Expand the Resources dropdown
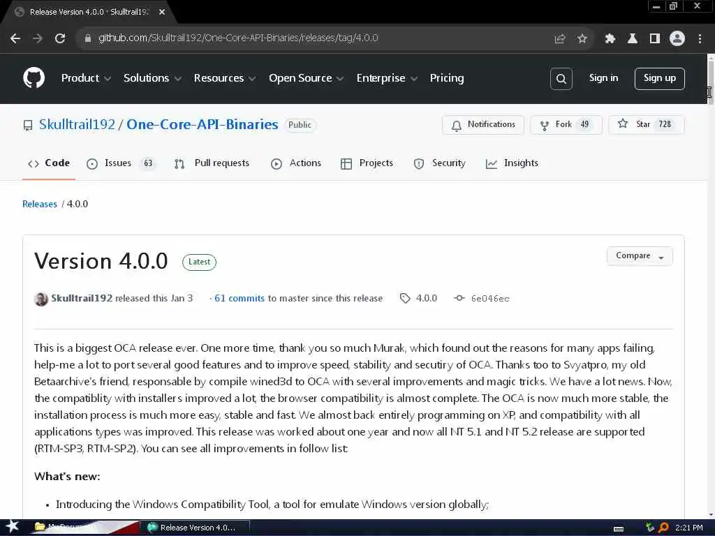Viewport: 715px width, 536px height. pyautogui.click(x=224, y=78)
